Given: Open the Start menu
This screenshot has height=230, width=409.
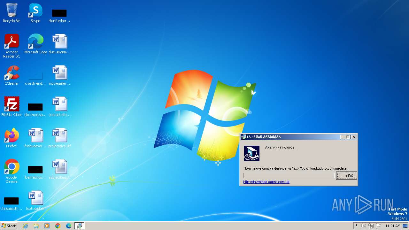Looking at the screenshot, I should (x=9, y=226).
